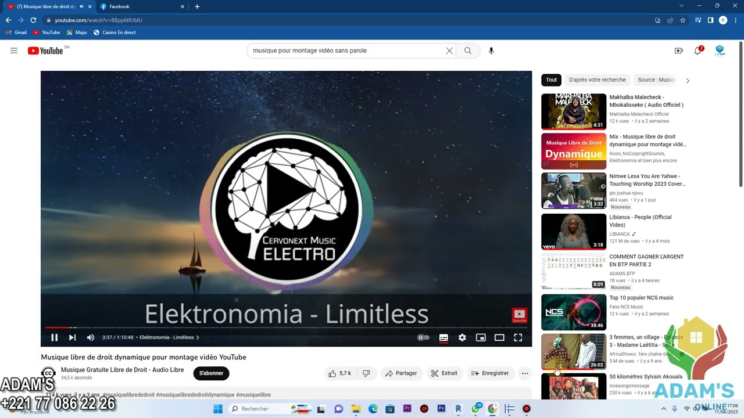Select the 'Source : Musiq...' chip
744x418 pixels.
pos(656,80)
